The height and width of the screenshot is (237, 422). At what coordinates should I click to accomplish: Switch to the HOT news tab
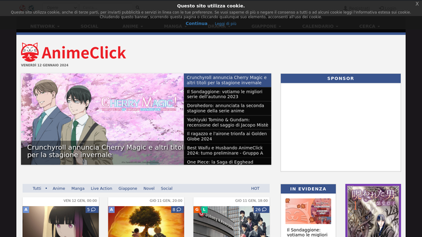click(255, 188)
